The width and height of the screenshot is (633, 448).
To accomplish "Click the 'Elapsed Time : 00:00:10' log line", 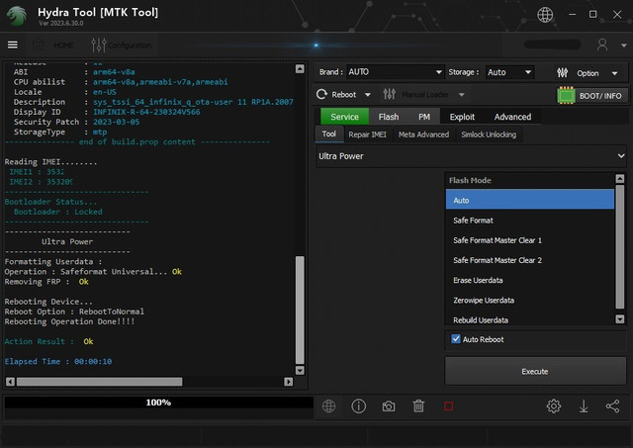I will pyautogui.click(x=58, y=361).
